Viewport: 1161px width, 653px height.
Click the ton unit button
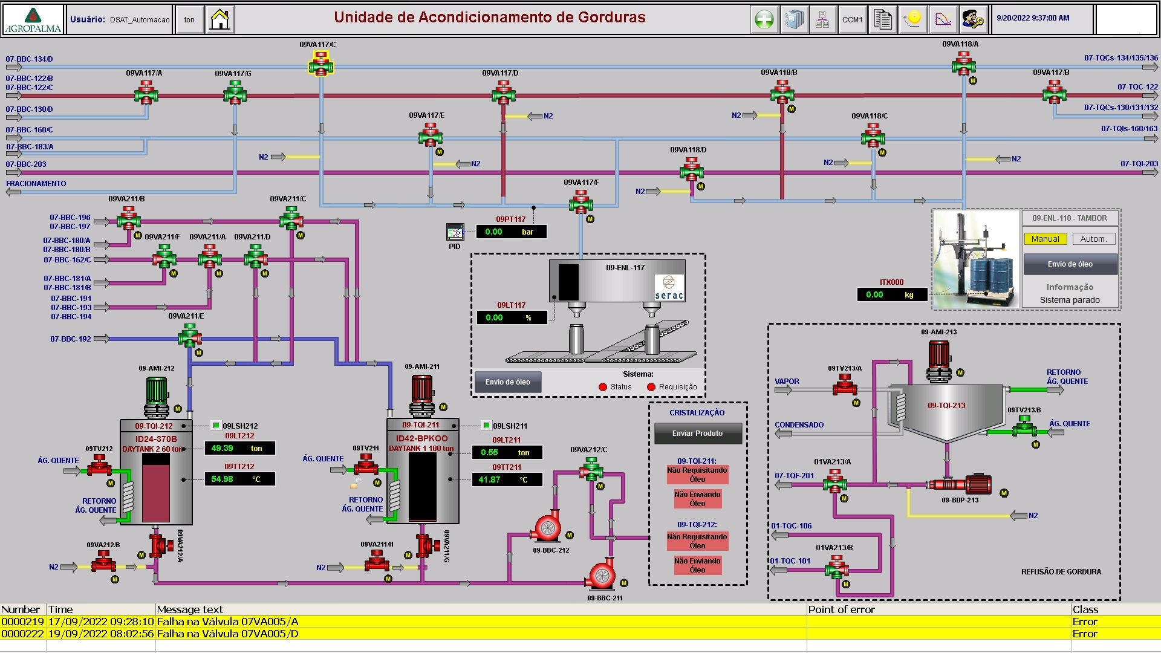tap(189, 20)
